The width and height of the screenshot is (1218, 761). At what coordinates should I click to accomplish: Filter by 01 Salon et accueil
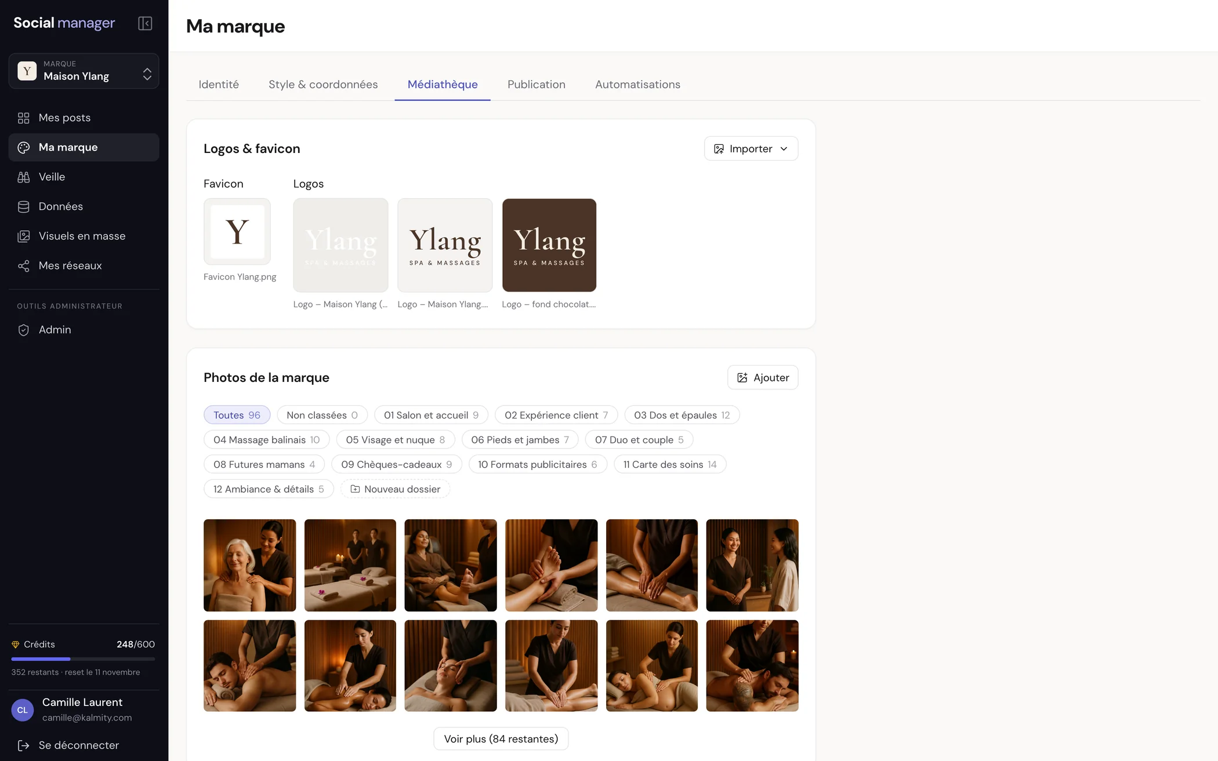(x=431, y=415)
